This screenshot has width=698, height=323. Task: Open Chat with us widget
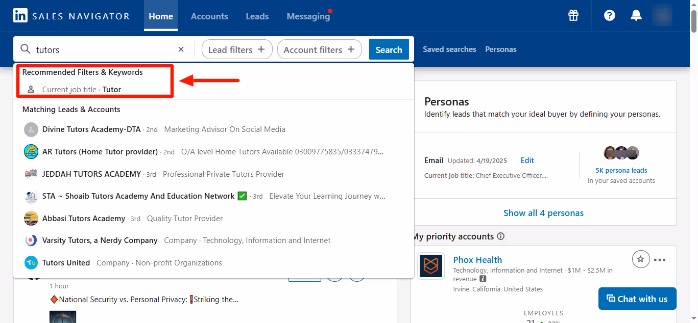click(x=637, y=299)
